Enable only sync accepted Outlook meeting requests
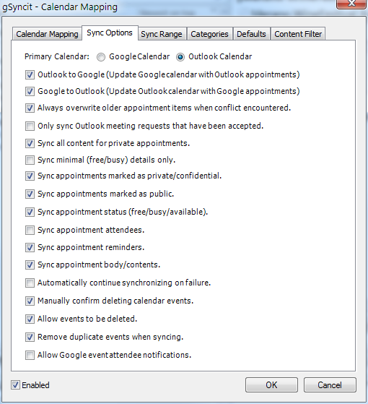 (30, 126)
